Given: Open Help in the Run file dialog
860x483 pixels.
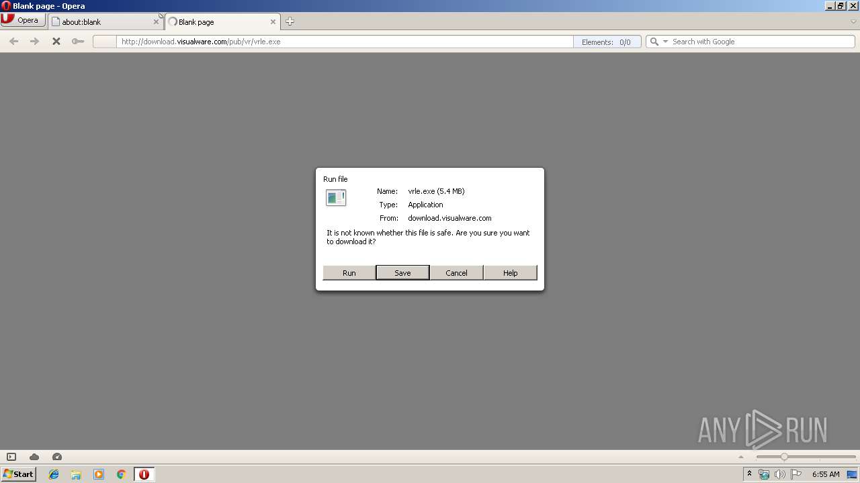Looking at the screenshot, I should tap(510, 272).
